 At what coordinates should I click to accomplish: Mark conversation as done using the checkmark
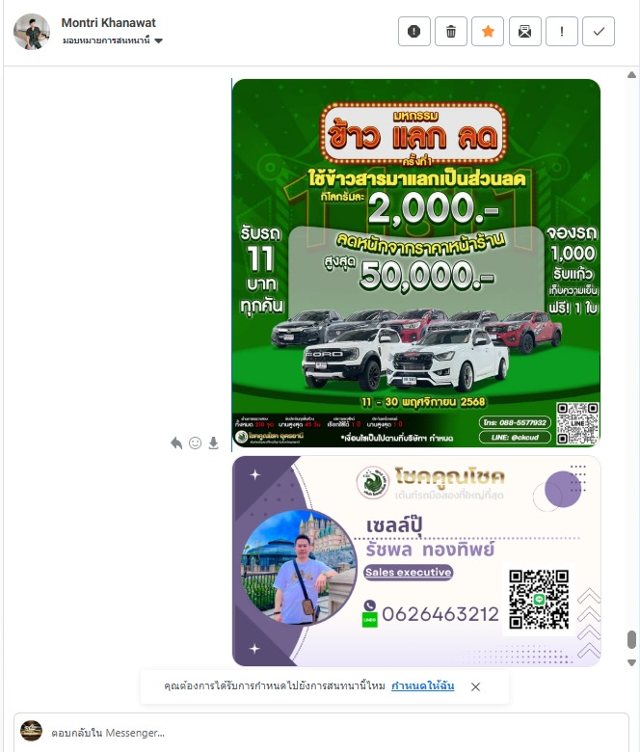(x=599, y=32)
